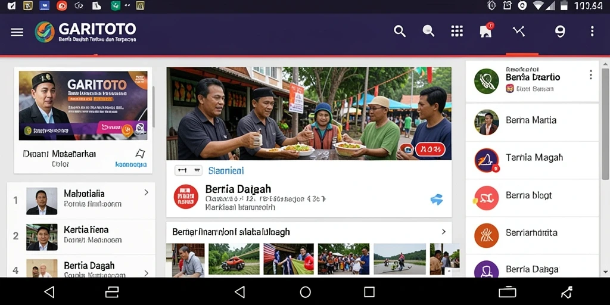610x305 pixels.
Task: Open the Berria blogt channel row
Action: point(532,197)
